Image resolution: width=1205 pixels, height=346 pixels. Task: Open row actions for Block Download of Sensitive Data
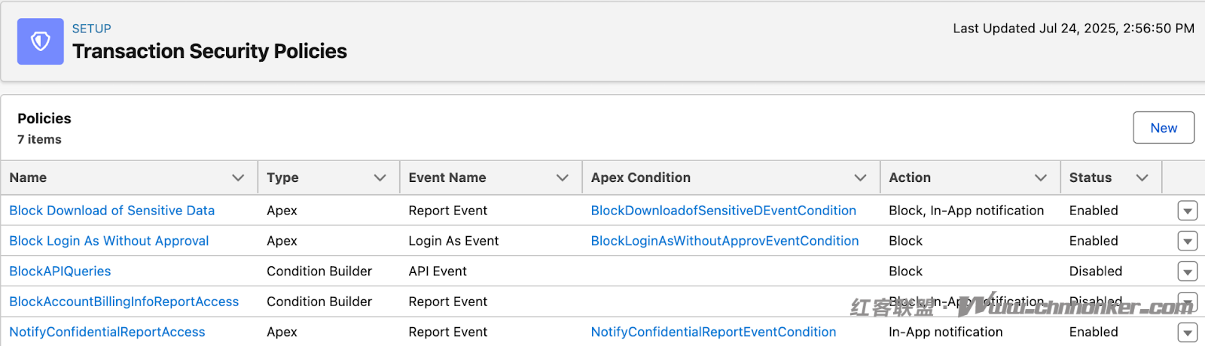tap(1188, 211)
